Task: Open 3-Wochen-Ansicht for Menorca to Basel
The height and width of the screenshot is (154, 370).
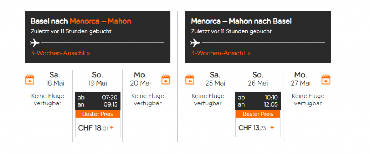Action: tap(220, 53)
